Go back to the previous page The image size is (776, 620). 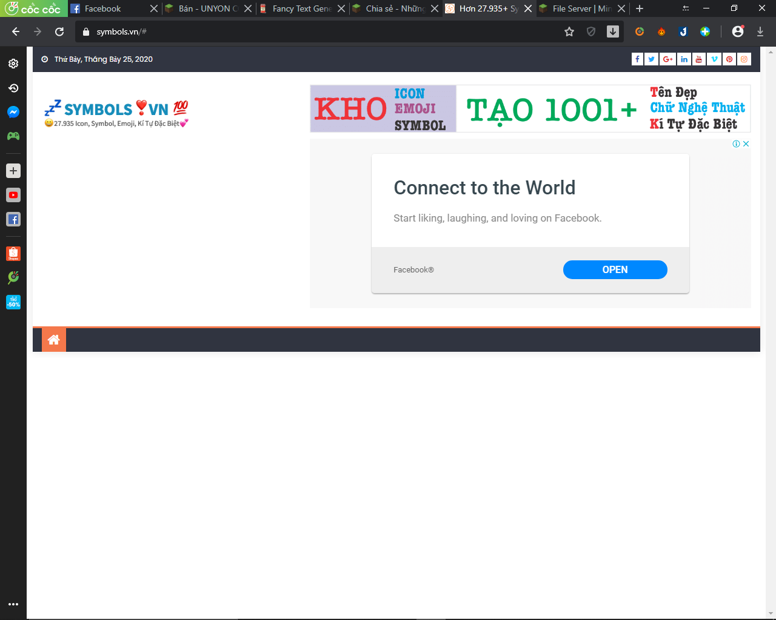point(16,31)
